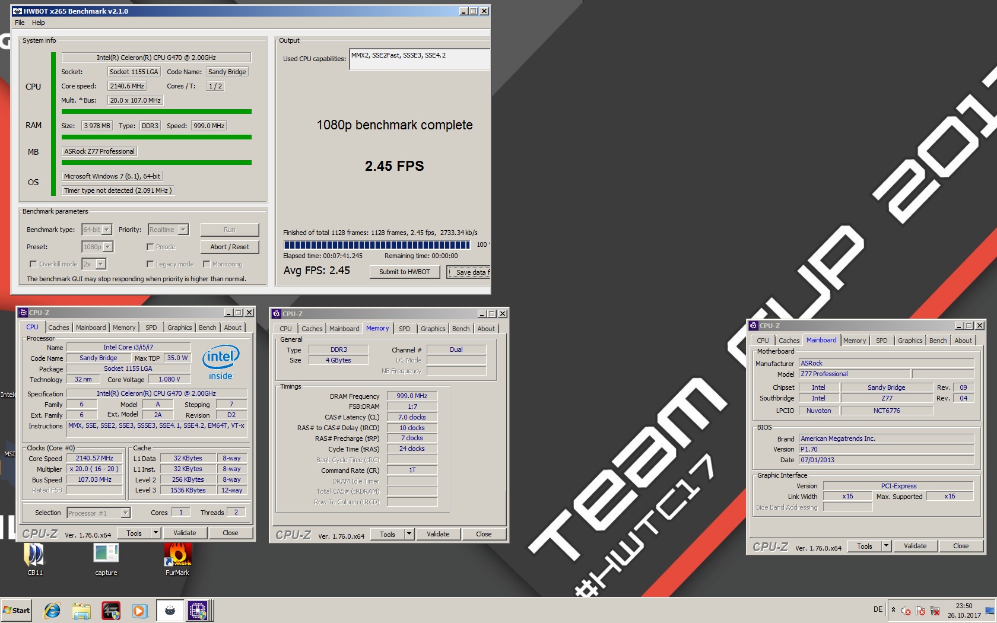This screenshot has height=623, width=997.
Task: Switch to CPU tab in CPU-Z Mainboard window
Action: point(763,341)
